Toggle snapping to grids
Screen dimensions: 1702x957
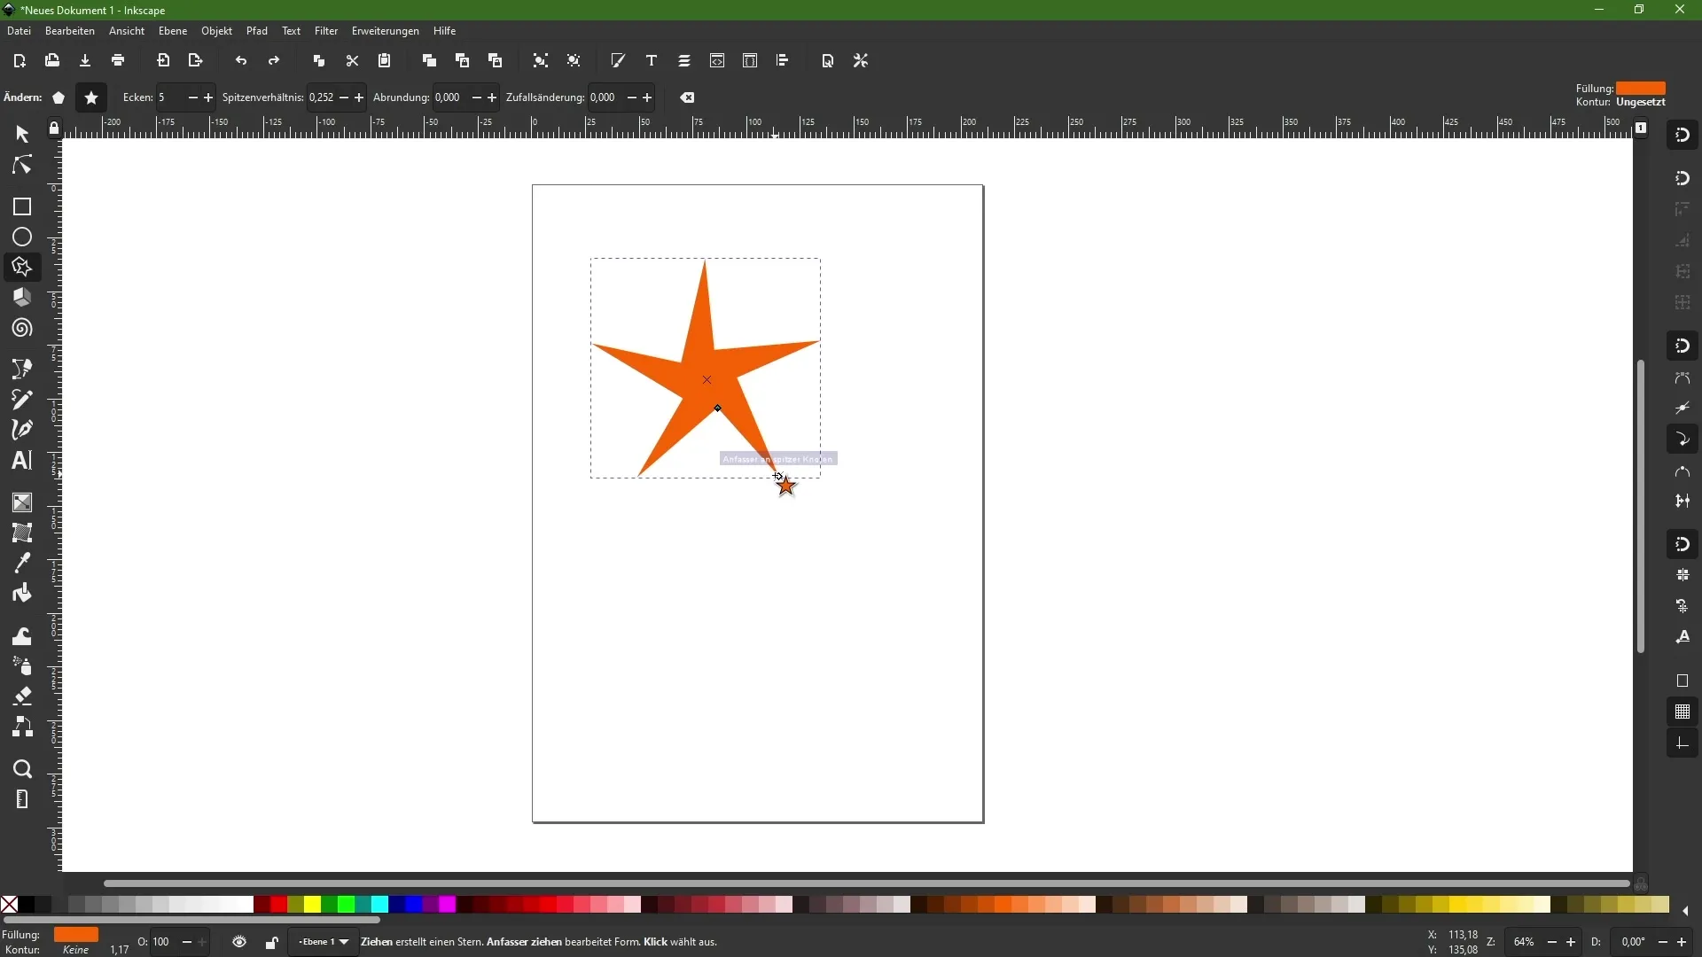[x=1683, y=712]
